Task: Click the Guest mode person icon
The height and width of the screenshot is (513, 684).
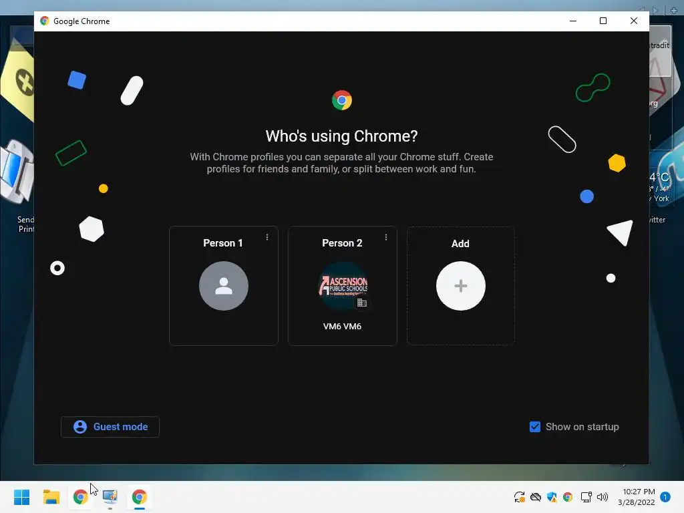Action: [x=80, y=427]
